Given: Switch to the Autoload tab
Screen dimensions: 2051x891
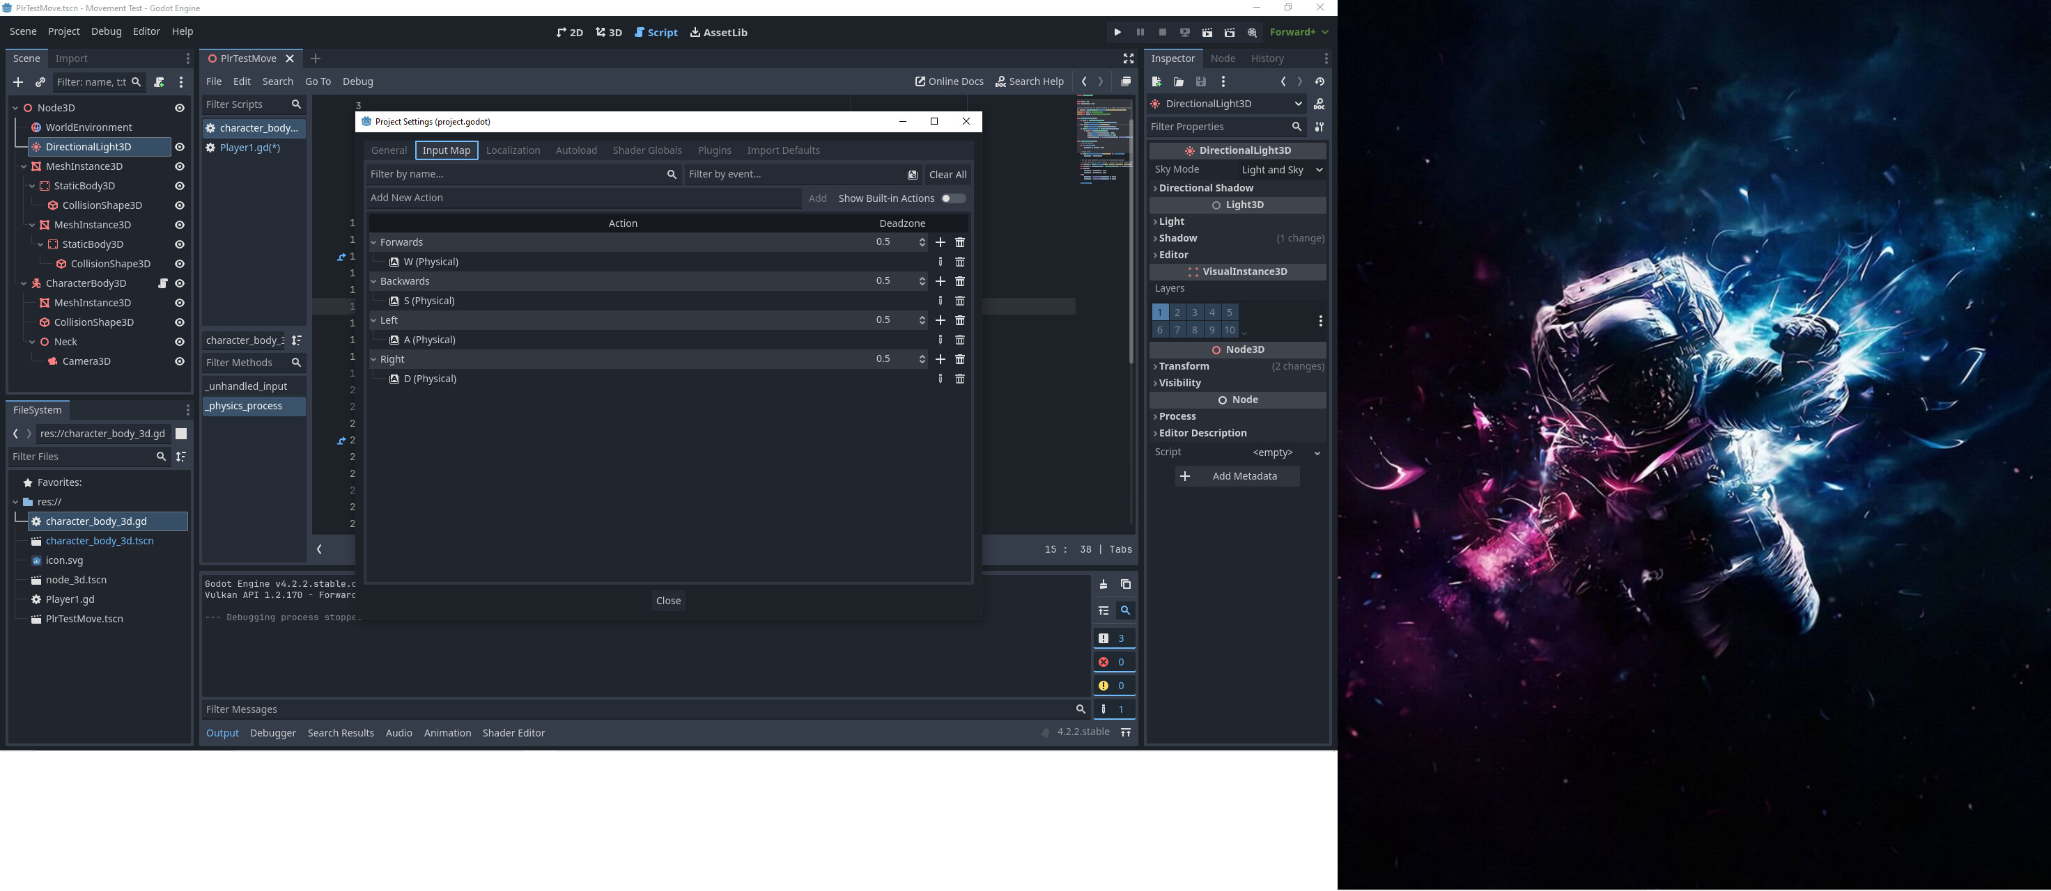Looking at the screenshot, I should 576,150.
